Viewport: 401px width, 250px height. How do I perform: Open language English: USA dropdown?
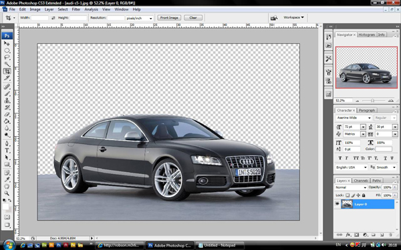coord(365,167)
